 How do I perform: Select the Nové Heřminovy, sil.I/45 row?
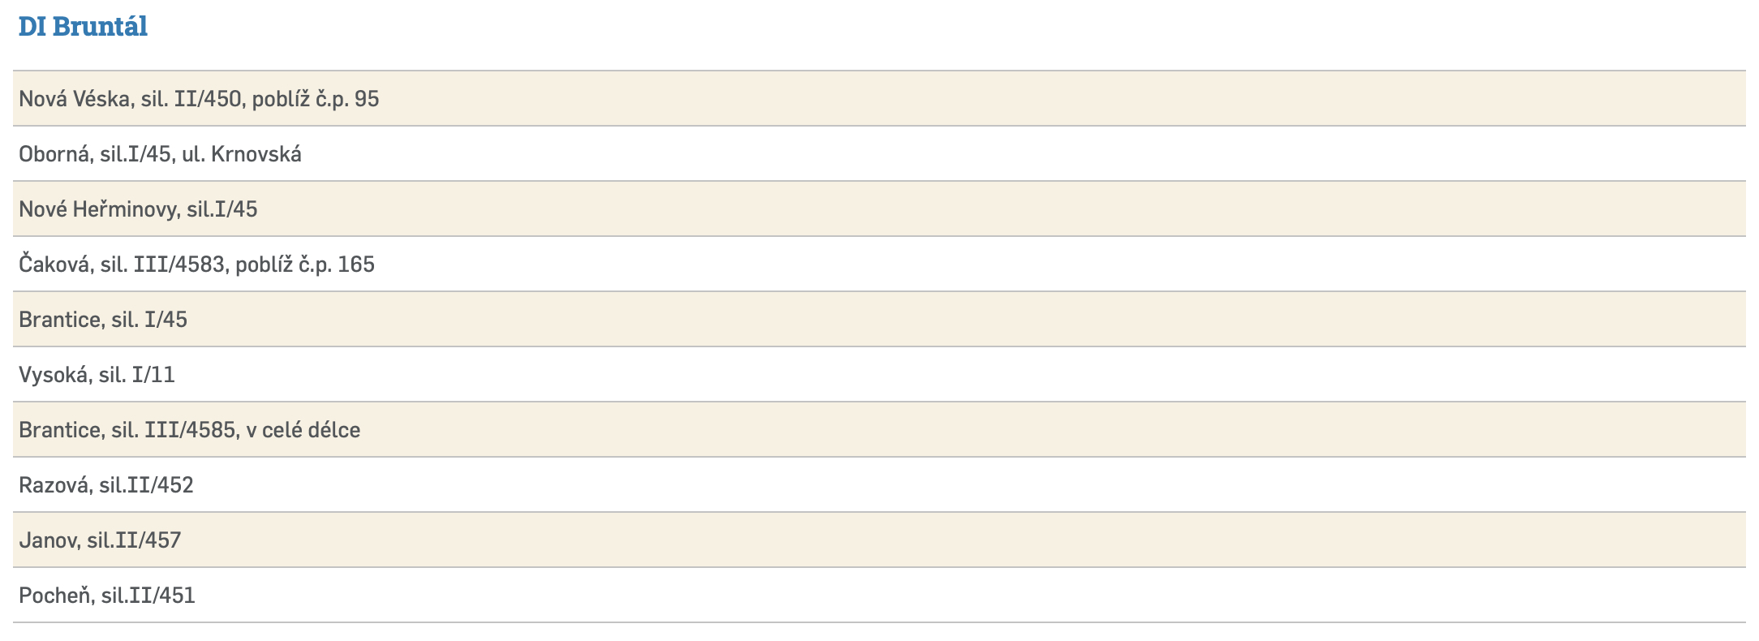[x=879, y=209]
